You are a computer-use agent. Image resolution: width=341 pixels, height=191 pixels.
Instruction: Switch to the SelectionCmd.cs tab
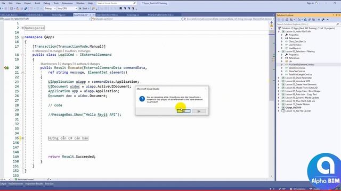34,15
